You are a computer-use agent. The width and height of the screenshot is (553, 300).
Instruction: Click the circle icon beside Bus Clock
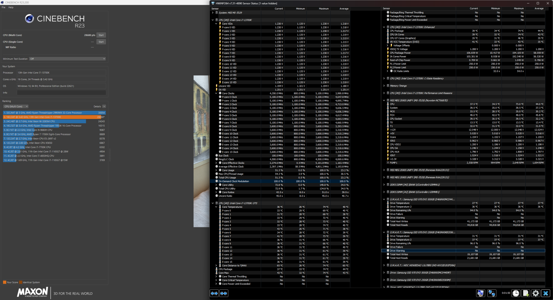(217, 155)
